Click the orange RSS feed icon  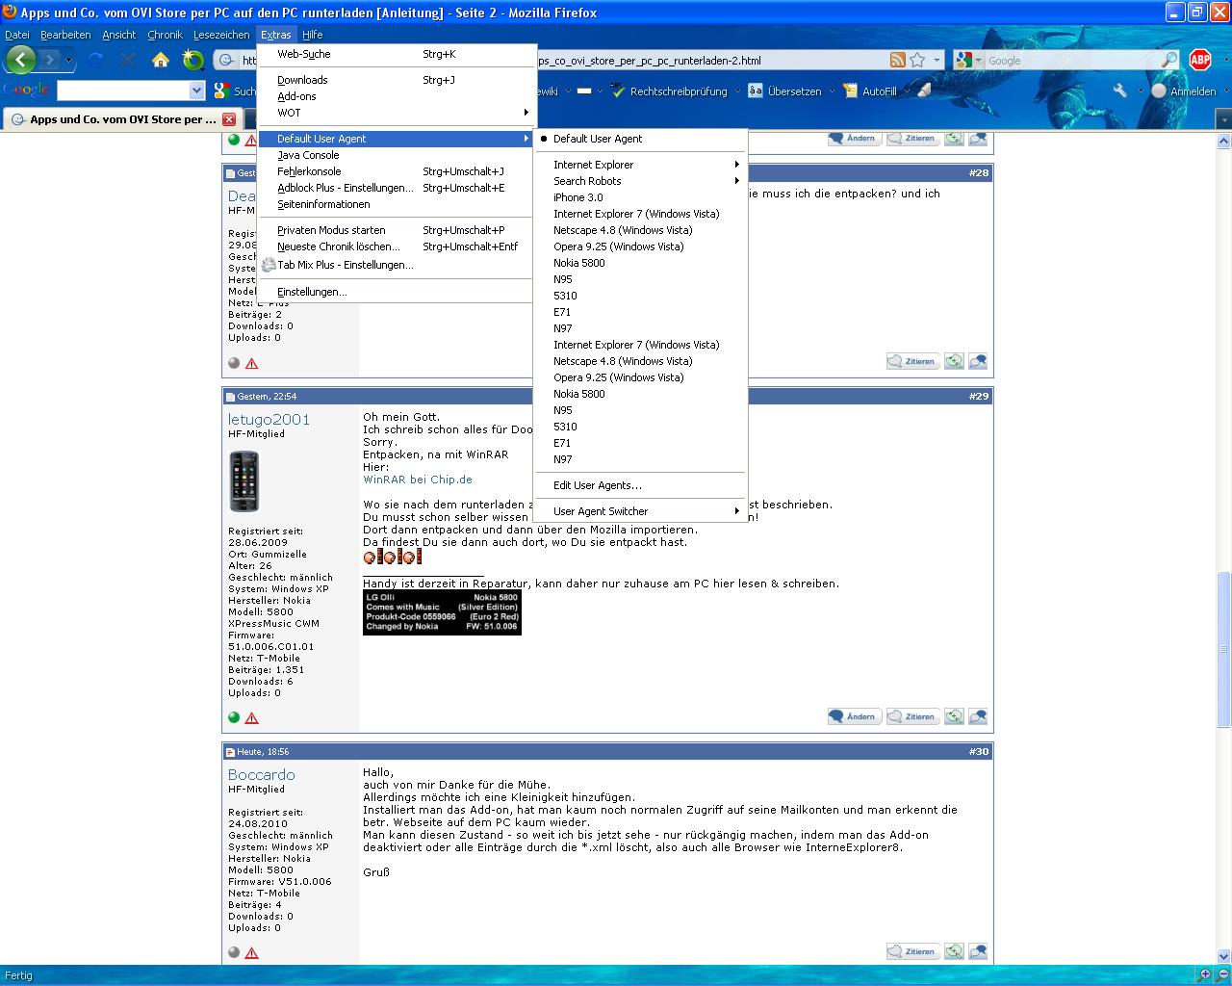(897, 60)
